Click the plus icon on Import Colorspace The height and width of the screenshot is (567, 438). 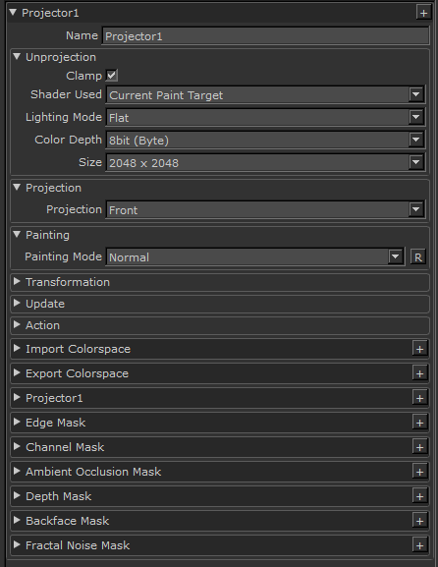click(x=419, y=349)
